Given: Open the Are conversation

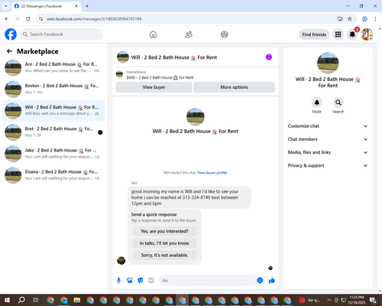Looking at the screenshot, I should click(x=53, y=67).
